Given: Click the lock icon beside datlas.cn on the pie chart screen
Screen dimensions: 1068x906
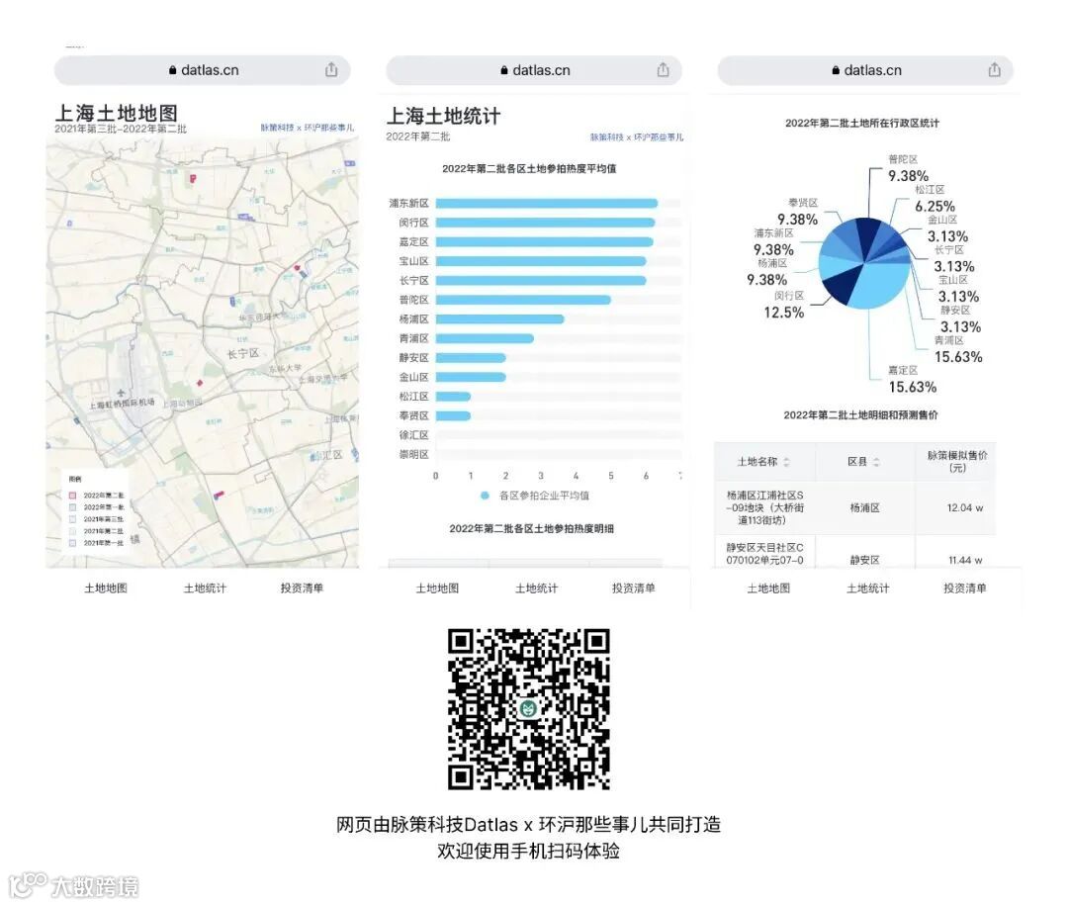Looking at the screenshot, I should [836, 70].
